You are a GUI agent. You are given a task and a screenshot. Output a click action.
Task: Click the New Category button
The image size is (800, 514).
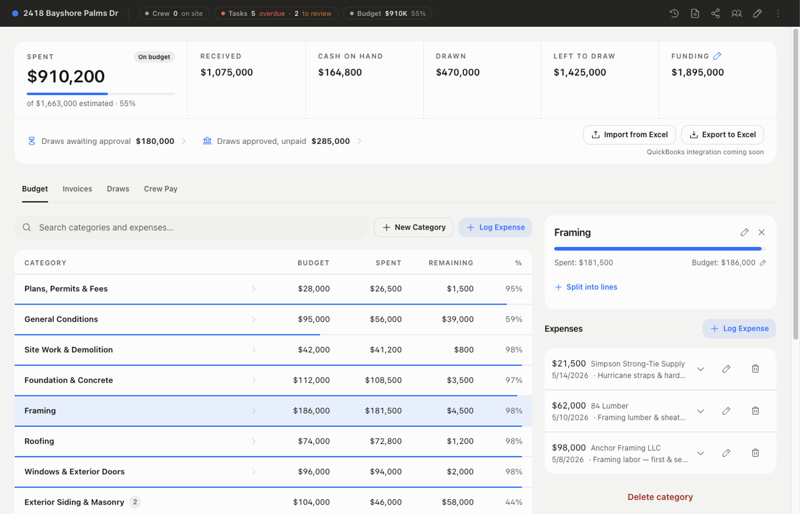pos(413,227)
